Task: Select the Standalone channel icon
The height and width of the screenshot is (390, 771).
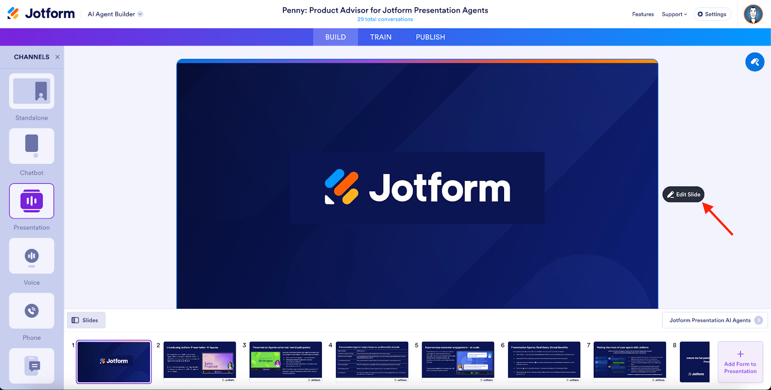Action: (x=32, y=91)
